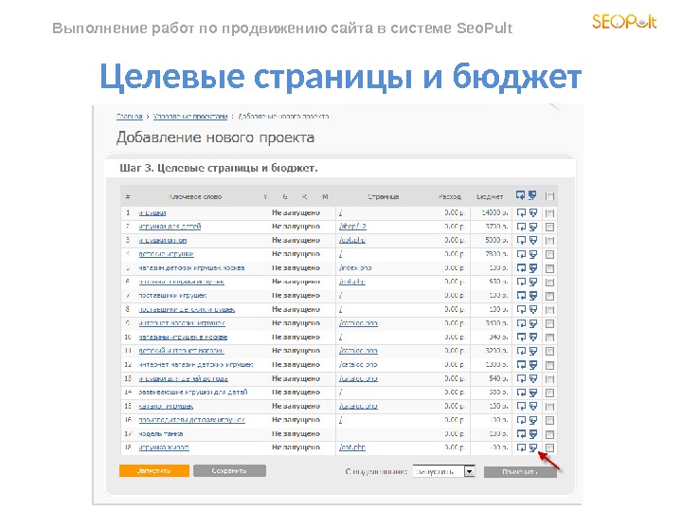The image size is (682, 512).
Task: Click the stand-bubble icon in row 7 'поставщики игрушек'
Action: coord(533,296)
